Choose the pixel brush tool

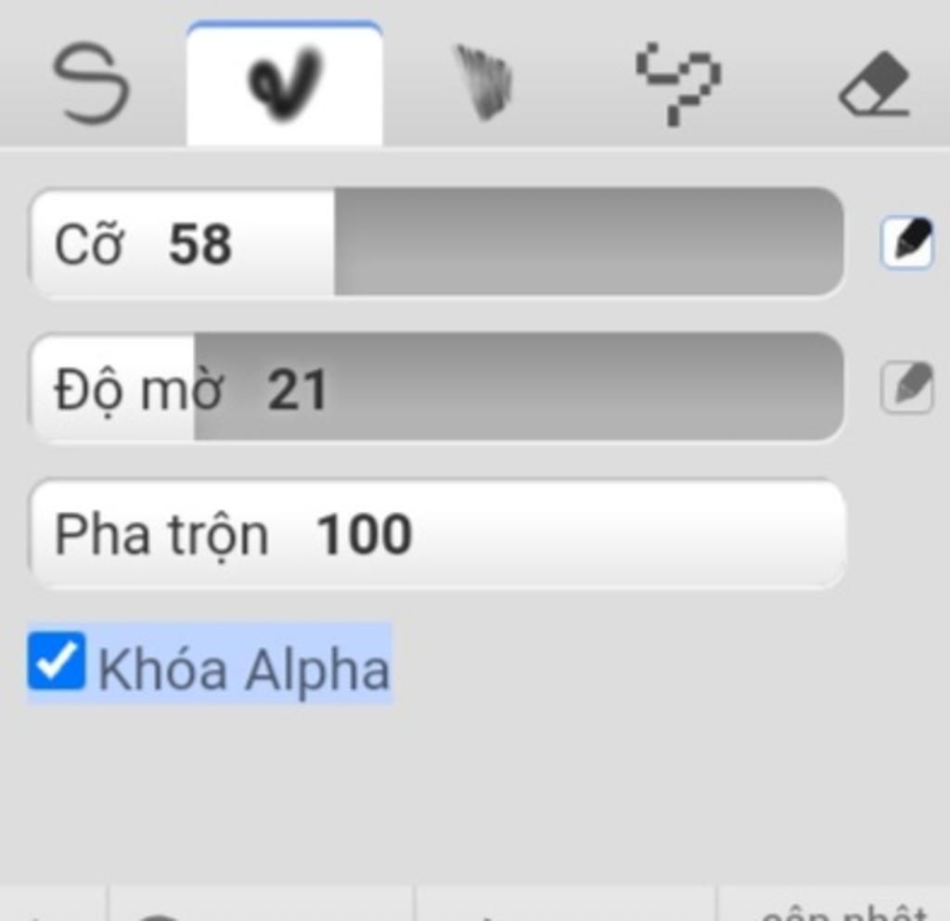click(678, 83)
